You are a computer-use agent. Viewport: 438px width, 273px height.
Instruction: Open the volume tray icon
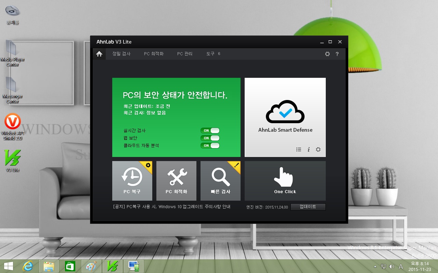click(392, 267)
